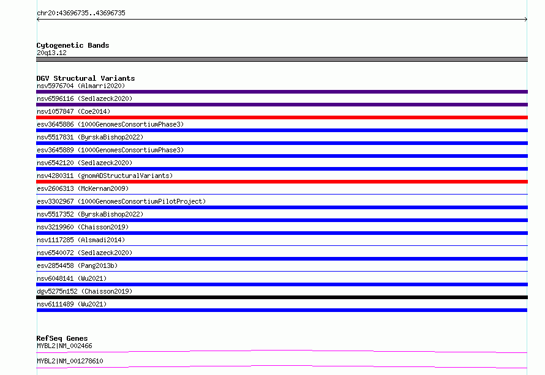Click the magenta line for MYBL2|NM_001278610
The width and height of the screenshot is (545, 375).
point(282,366)
